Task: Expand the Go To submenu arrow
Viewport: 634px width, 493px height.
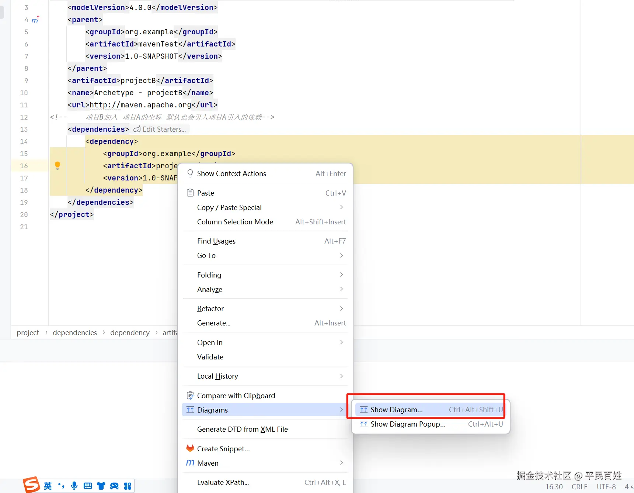Action: pos(342,255)
